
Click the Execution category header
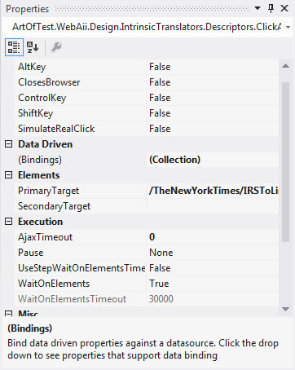tap(41, 222)
